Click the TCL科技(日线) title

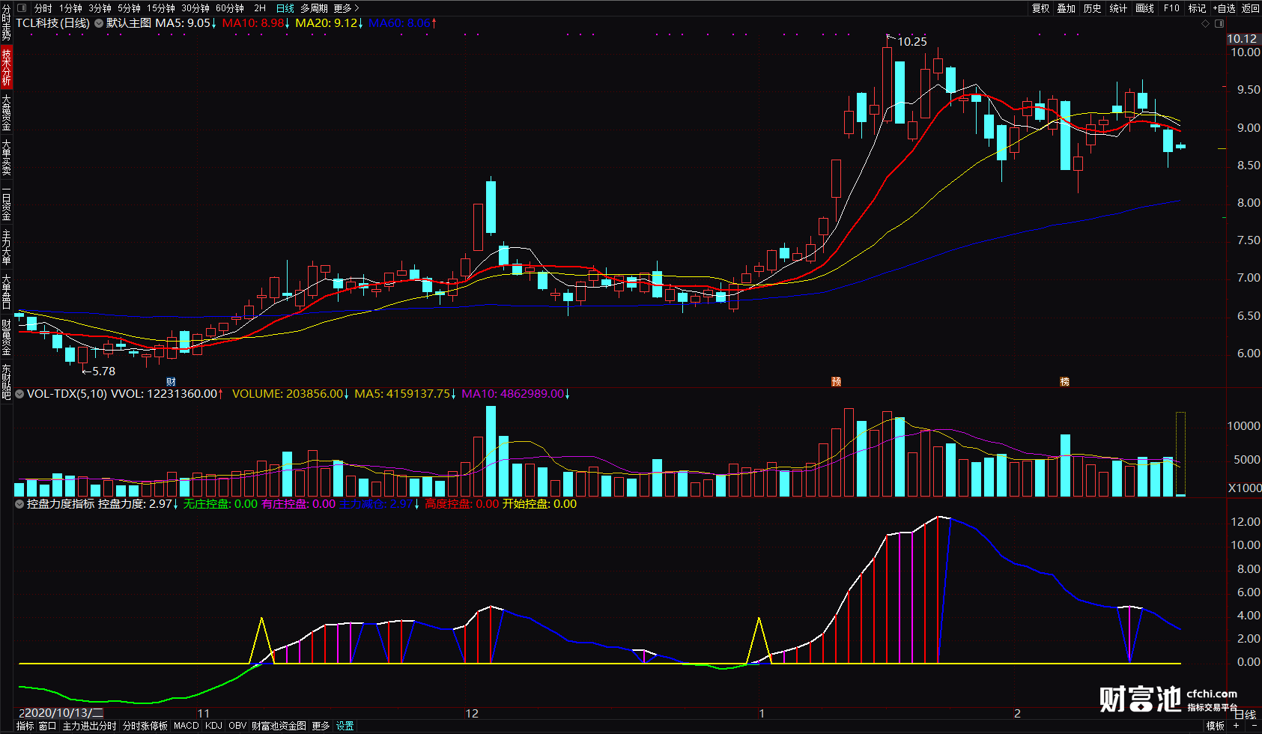click(52, 23)
